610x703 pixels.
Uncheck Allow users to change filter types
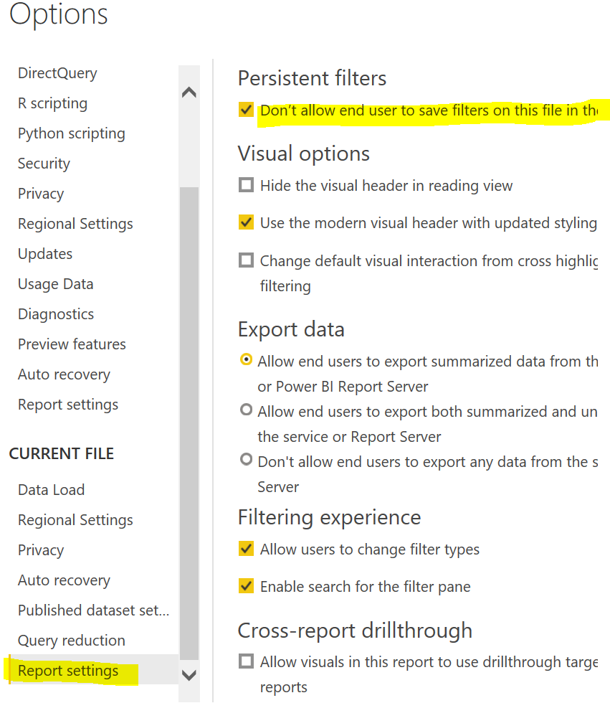click(x=246, y=549)
